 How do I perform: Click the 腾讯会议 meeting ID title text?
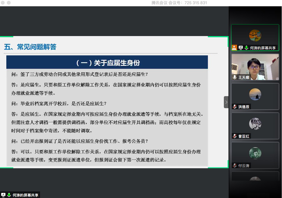(x=179, y=3)
